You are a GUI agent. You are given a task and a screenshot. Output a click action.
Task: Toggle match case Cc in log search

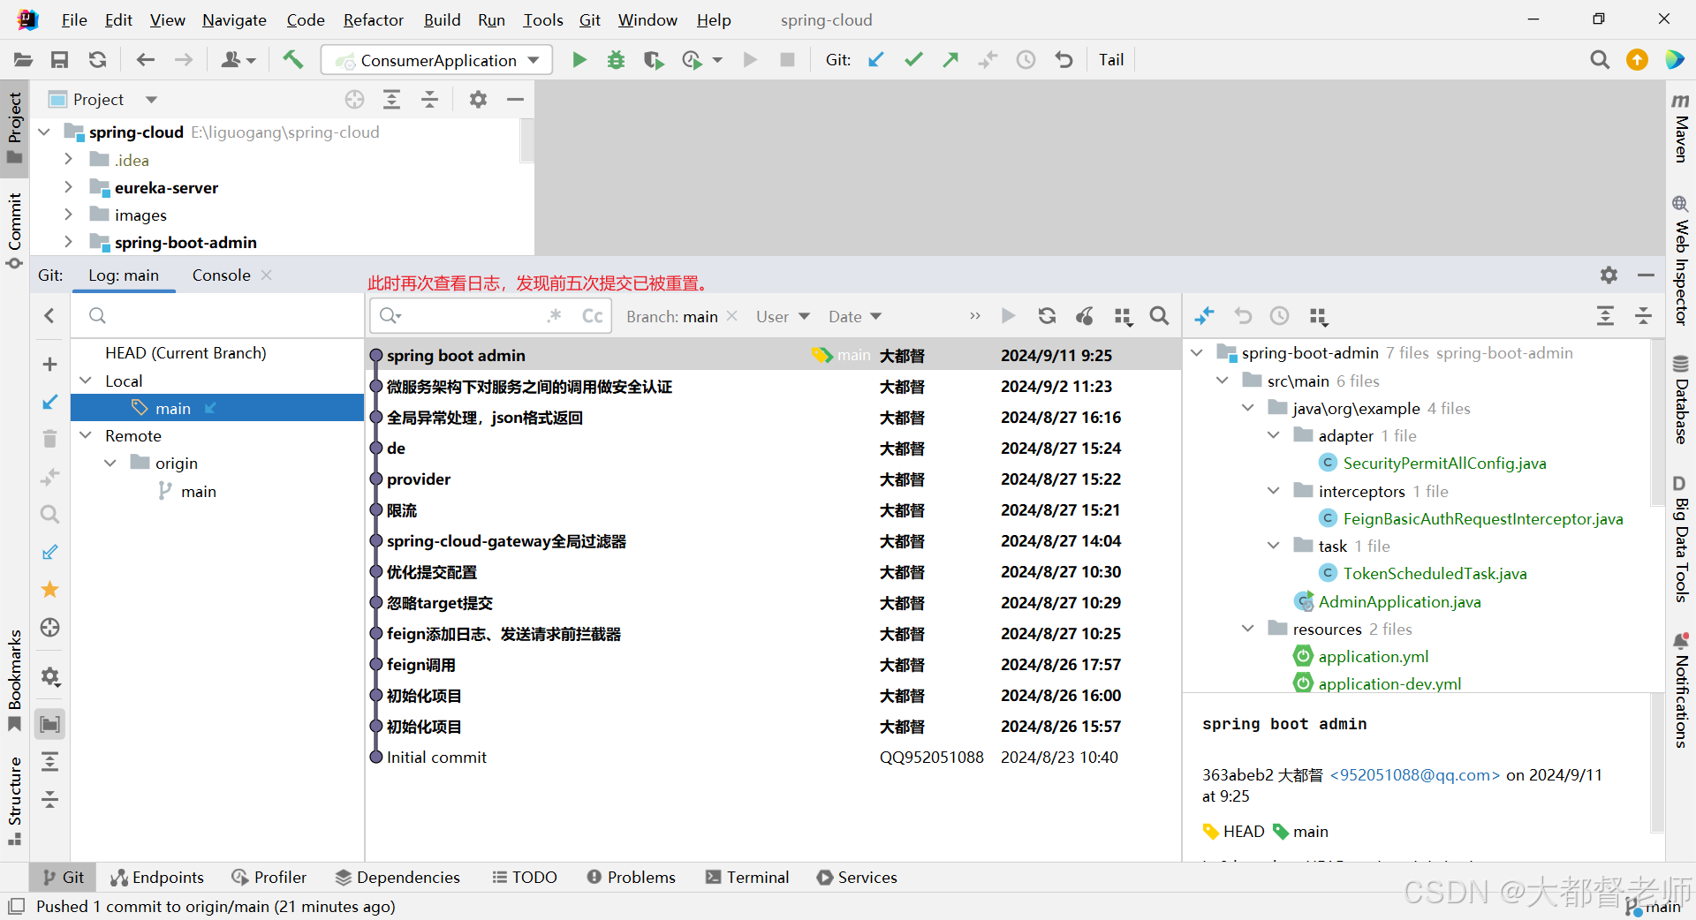click(x=592, y=316)
